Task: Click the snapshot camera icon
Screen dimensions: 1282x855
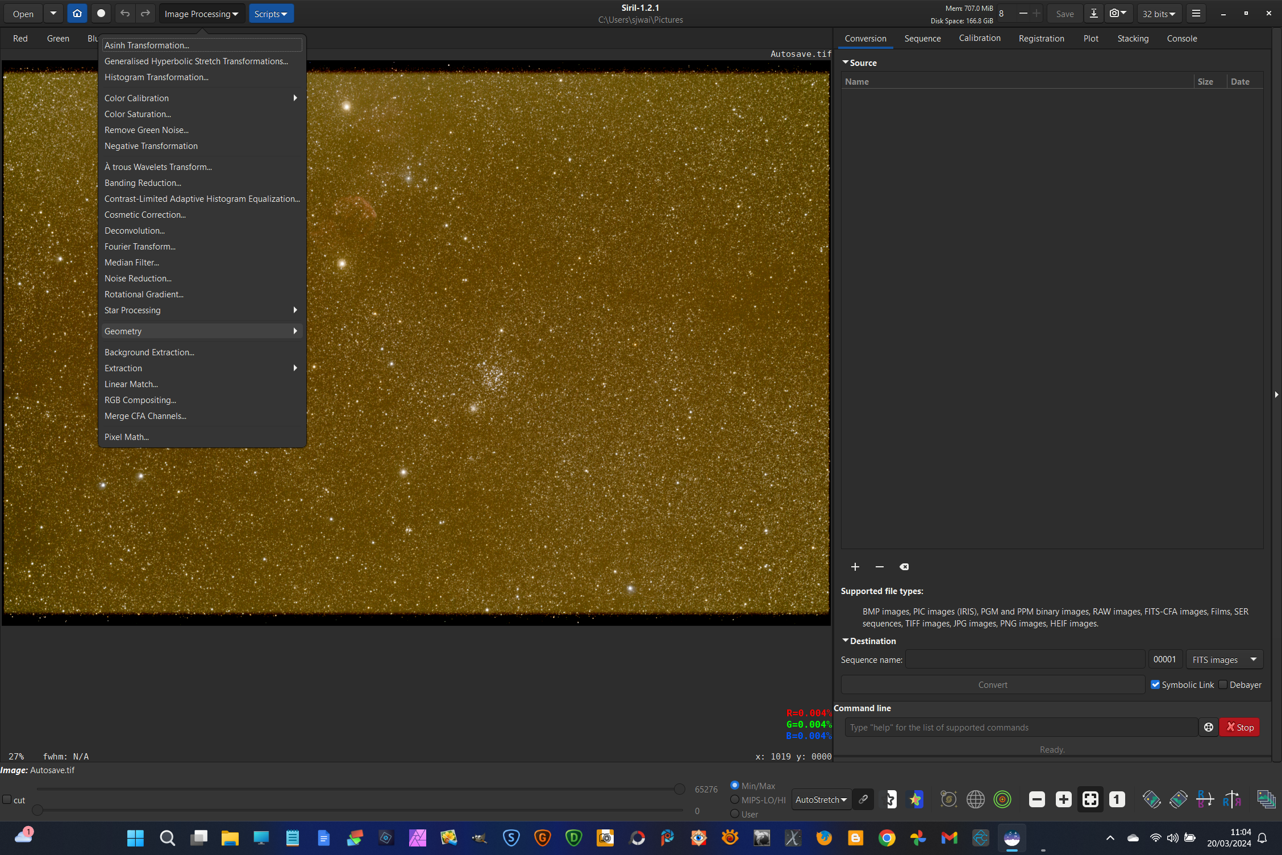Action: [1114, 14]
